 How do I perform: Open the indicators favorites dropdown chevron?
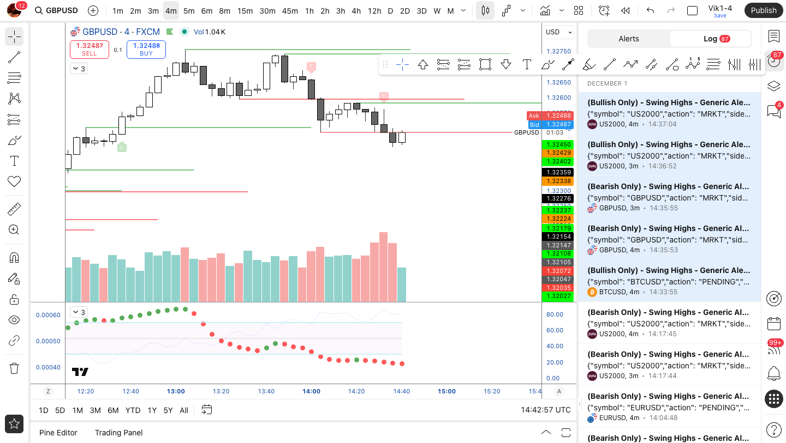[562, 10]
